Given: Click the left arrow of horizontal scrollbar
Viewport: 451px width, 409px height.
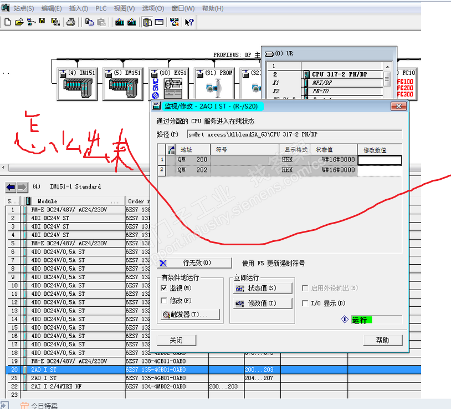Looking at the screenshot, I should pos(3,168).
